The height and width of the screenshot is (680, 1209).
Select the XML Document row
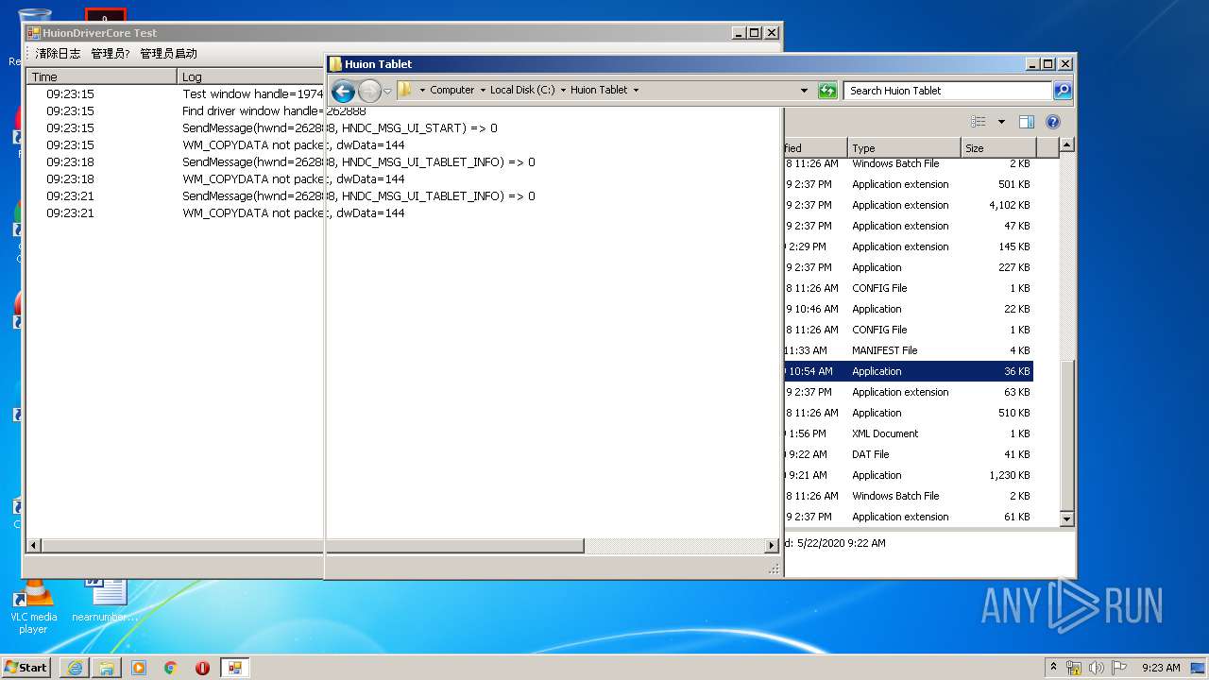point(908,433)
